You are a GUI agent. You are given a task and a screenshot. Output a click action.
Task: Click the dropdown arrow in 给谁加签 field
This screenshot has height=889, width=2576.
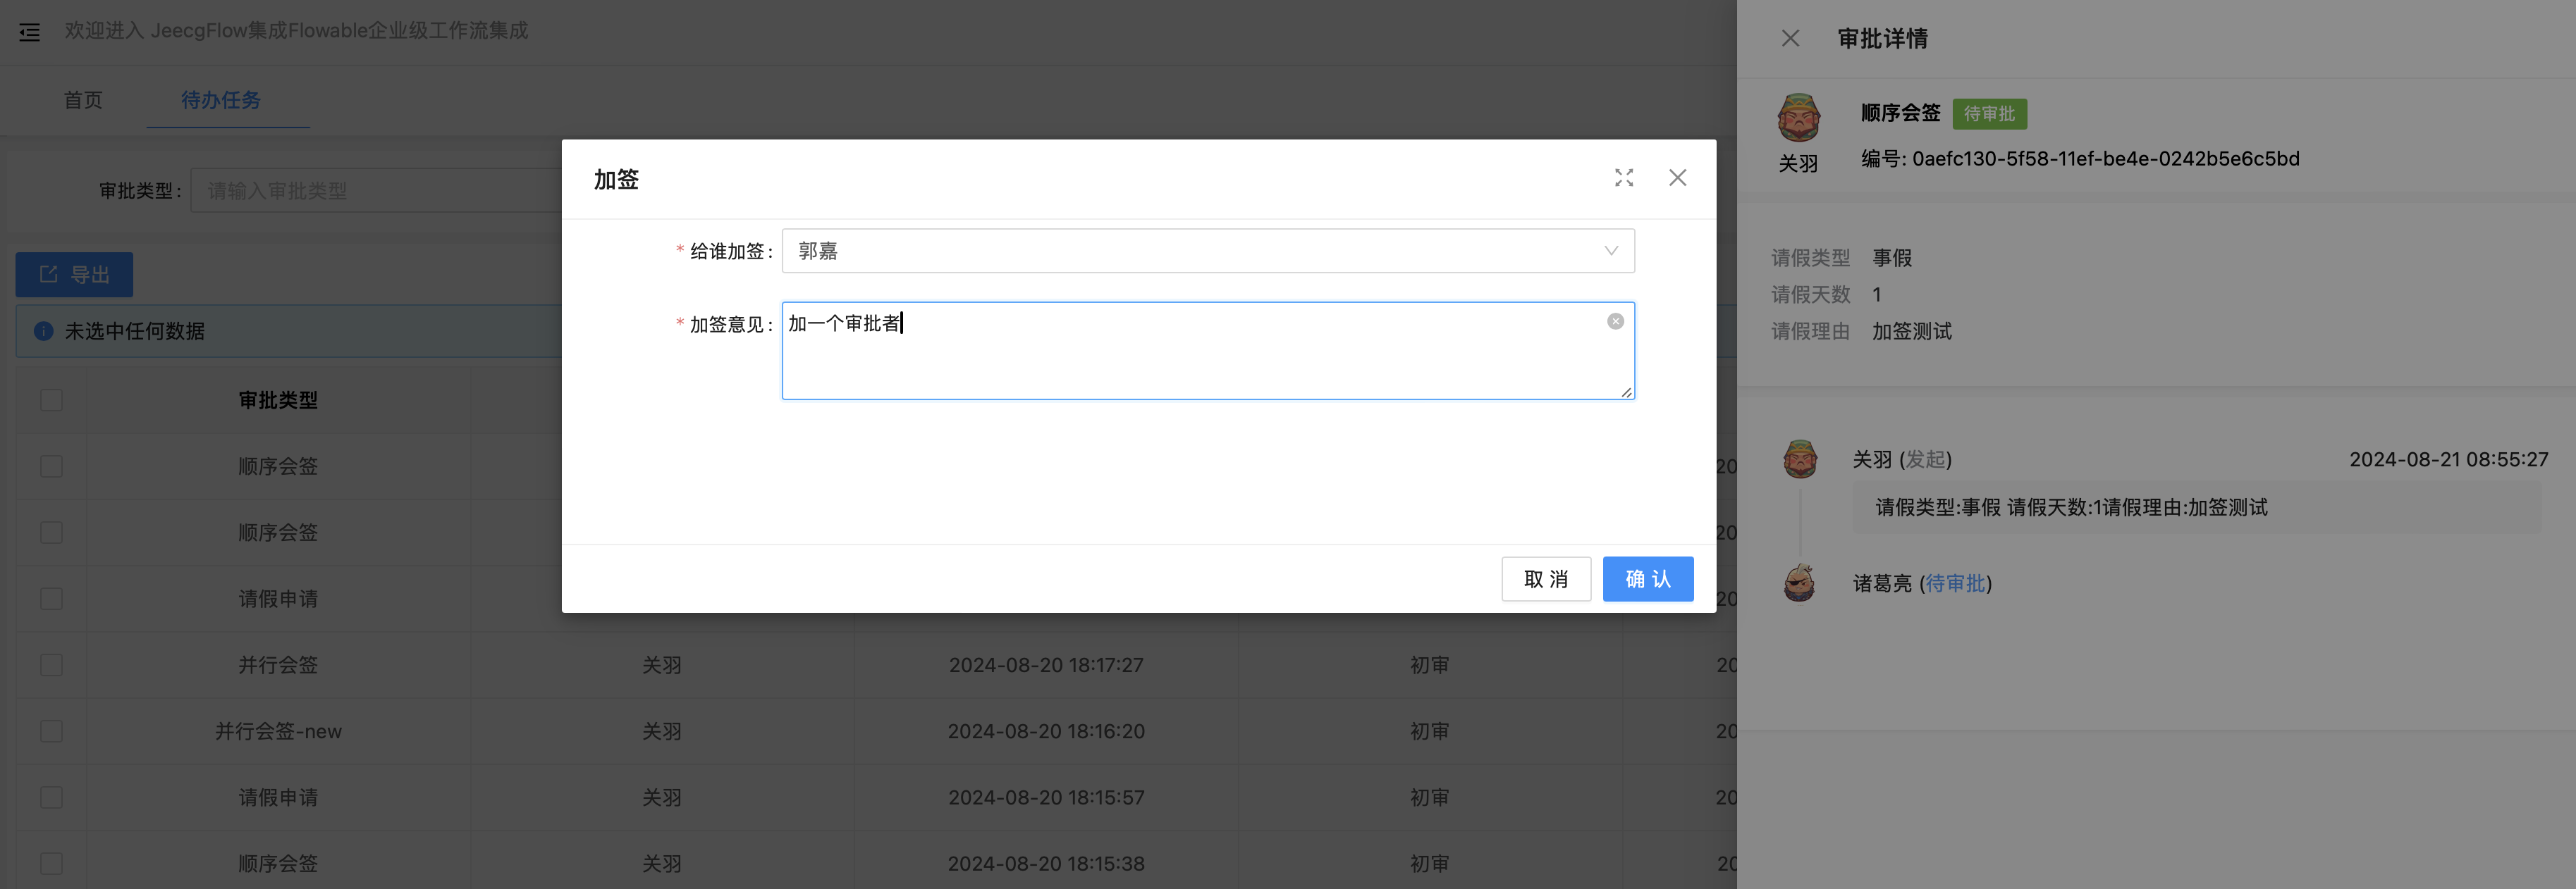click(1610, 251)
